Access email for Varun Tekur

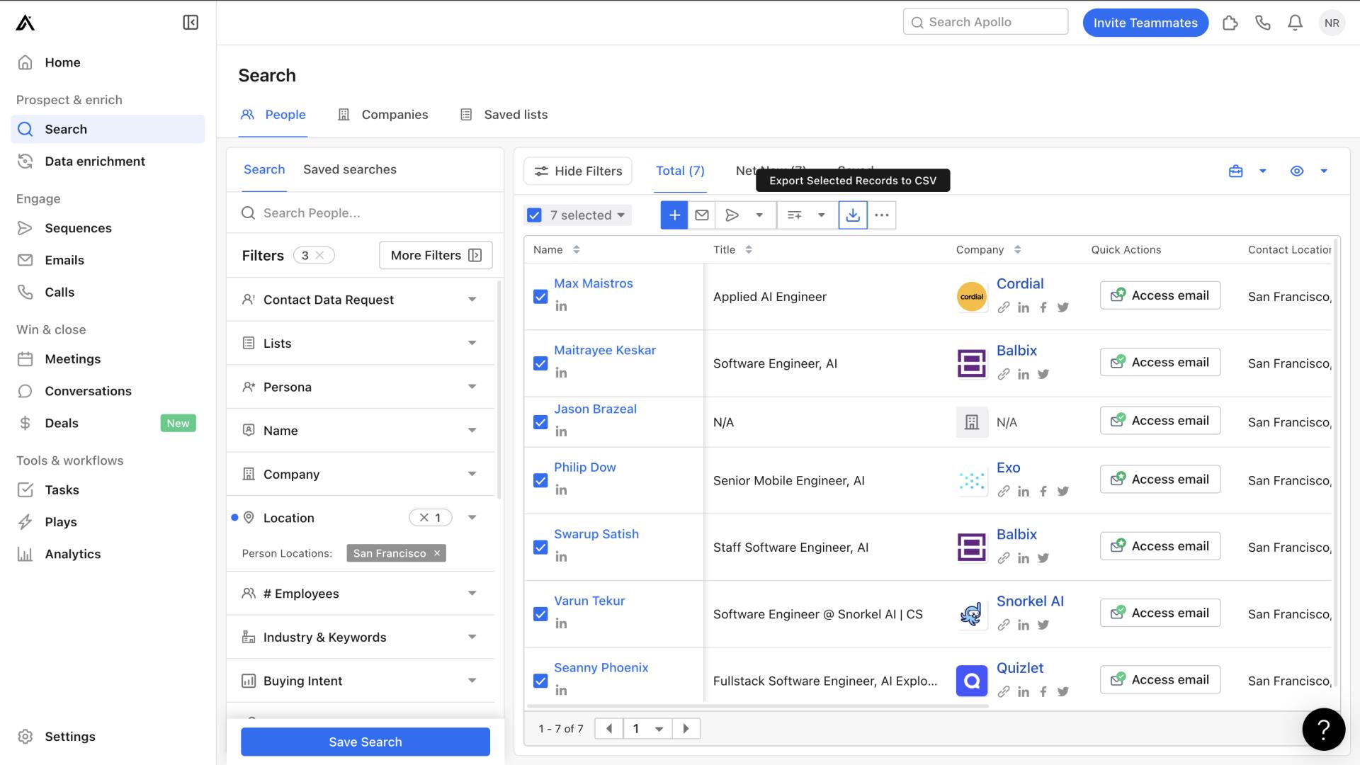1160,613
